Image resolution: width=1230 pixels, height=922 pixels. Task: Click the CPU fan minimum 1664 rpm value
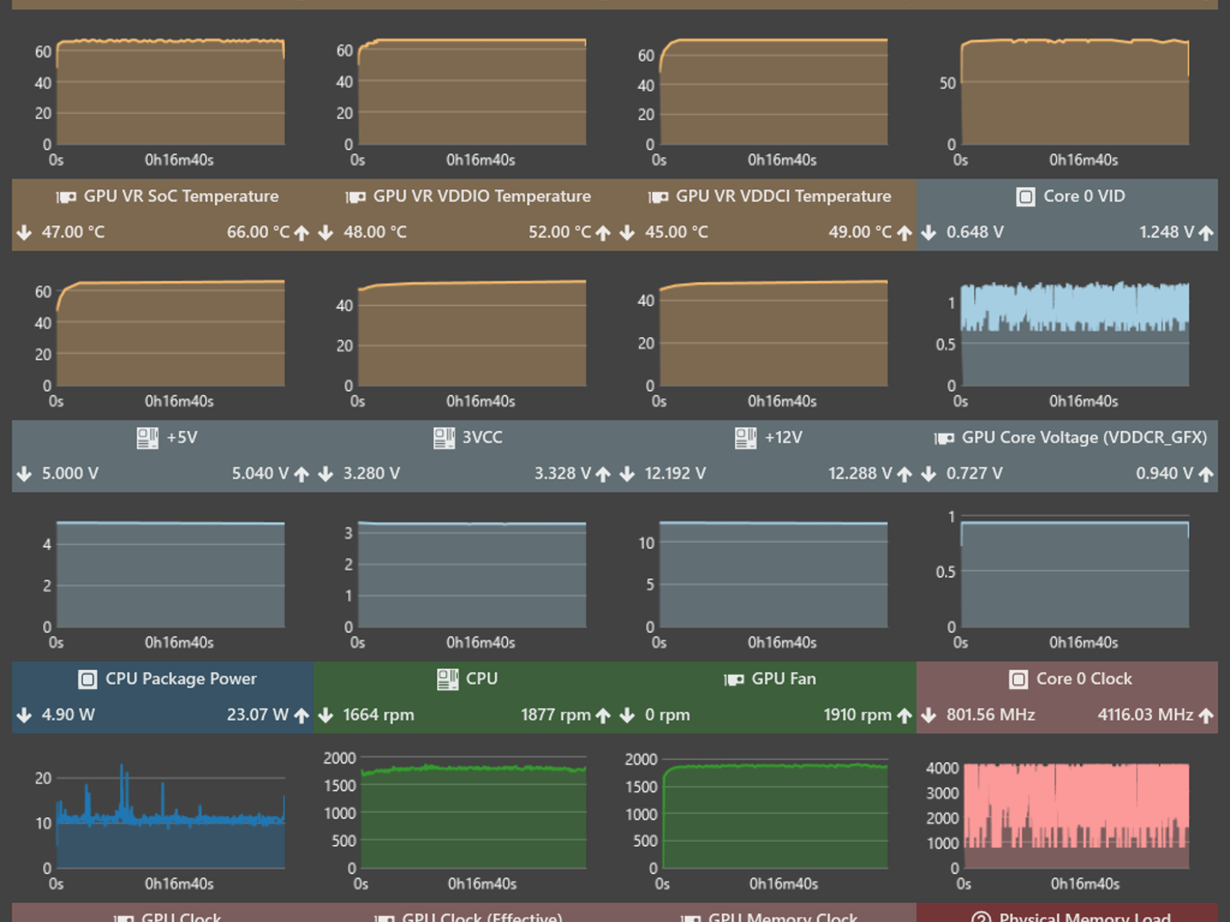(x=378, y=715)
